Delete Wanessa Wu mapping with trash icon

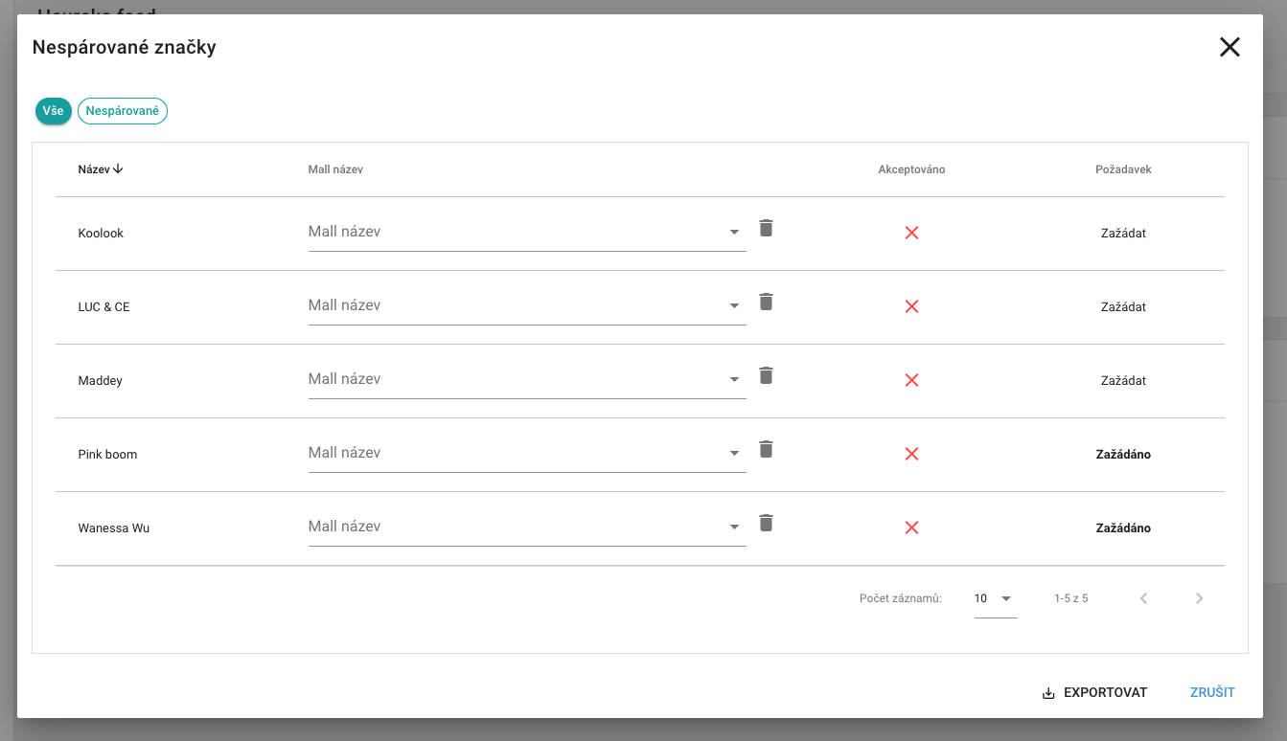(766, 523)
